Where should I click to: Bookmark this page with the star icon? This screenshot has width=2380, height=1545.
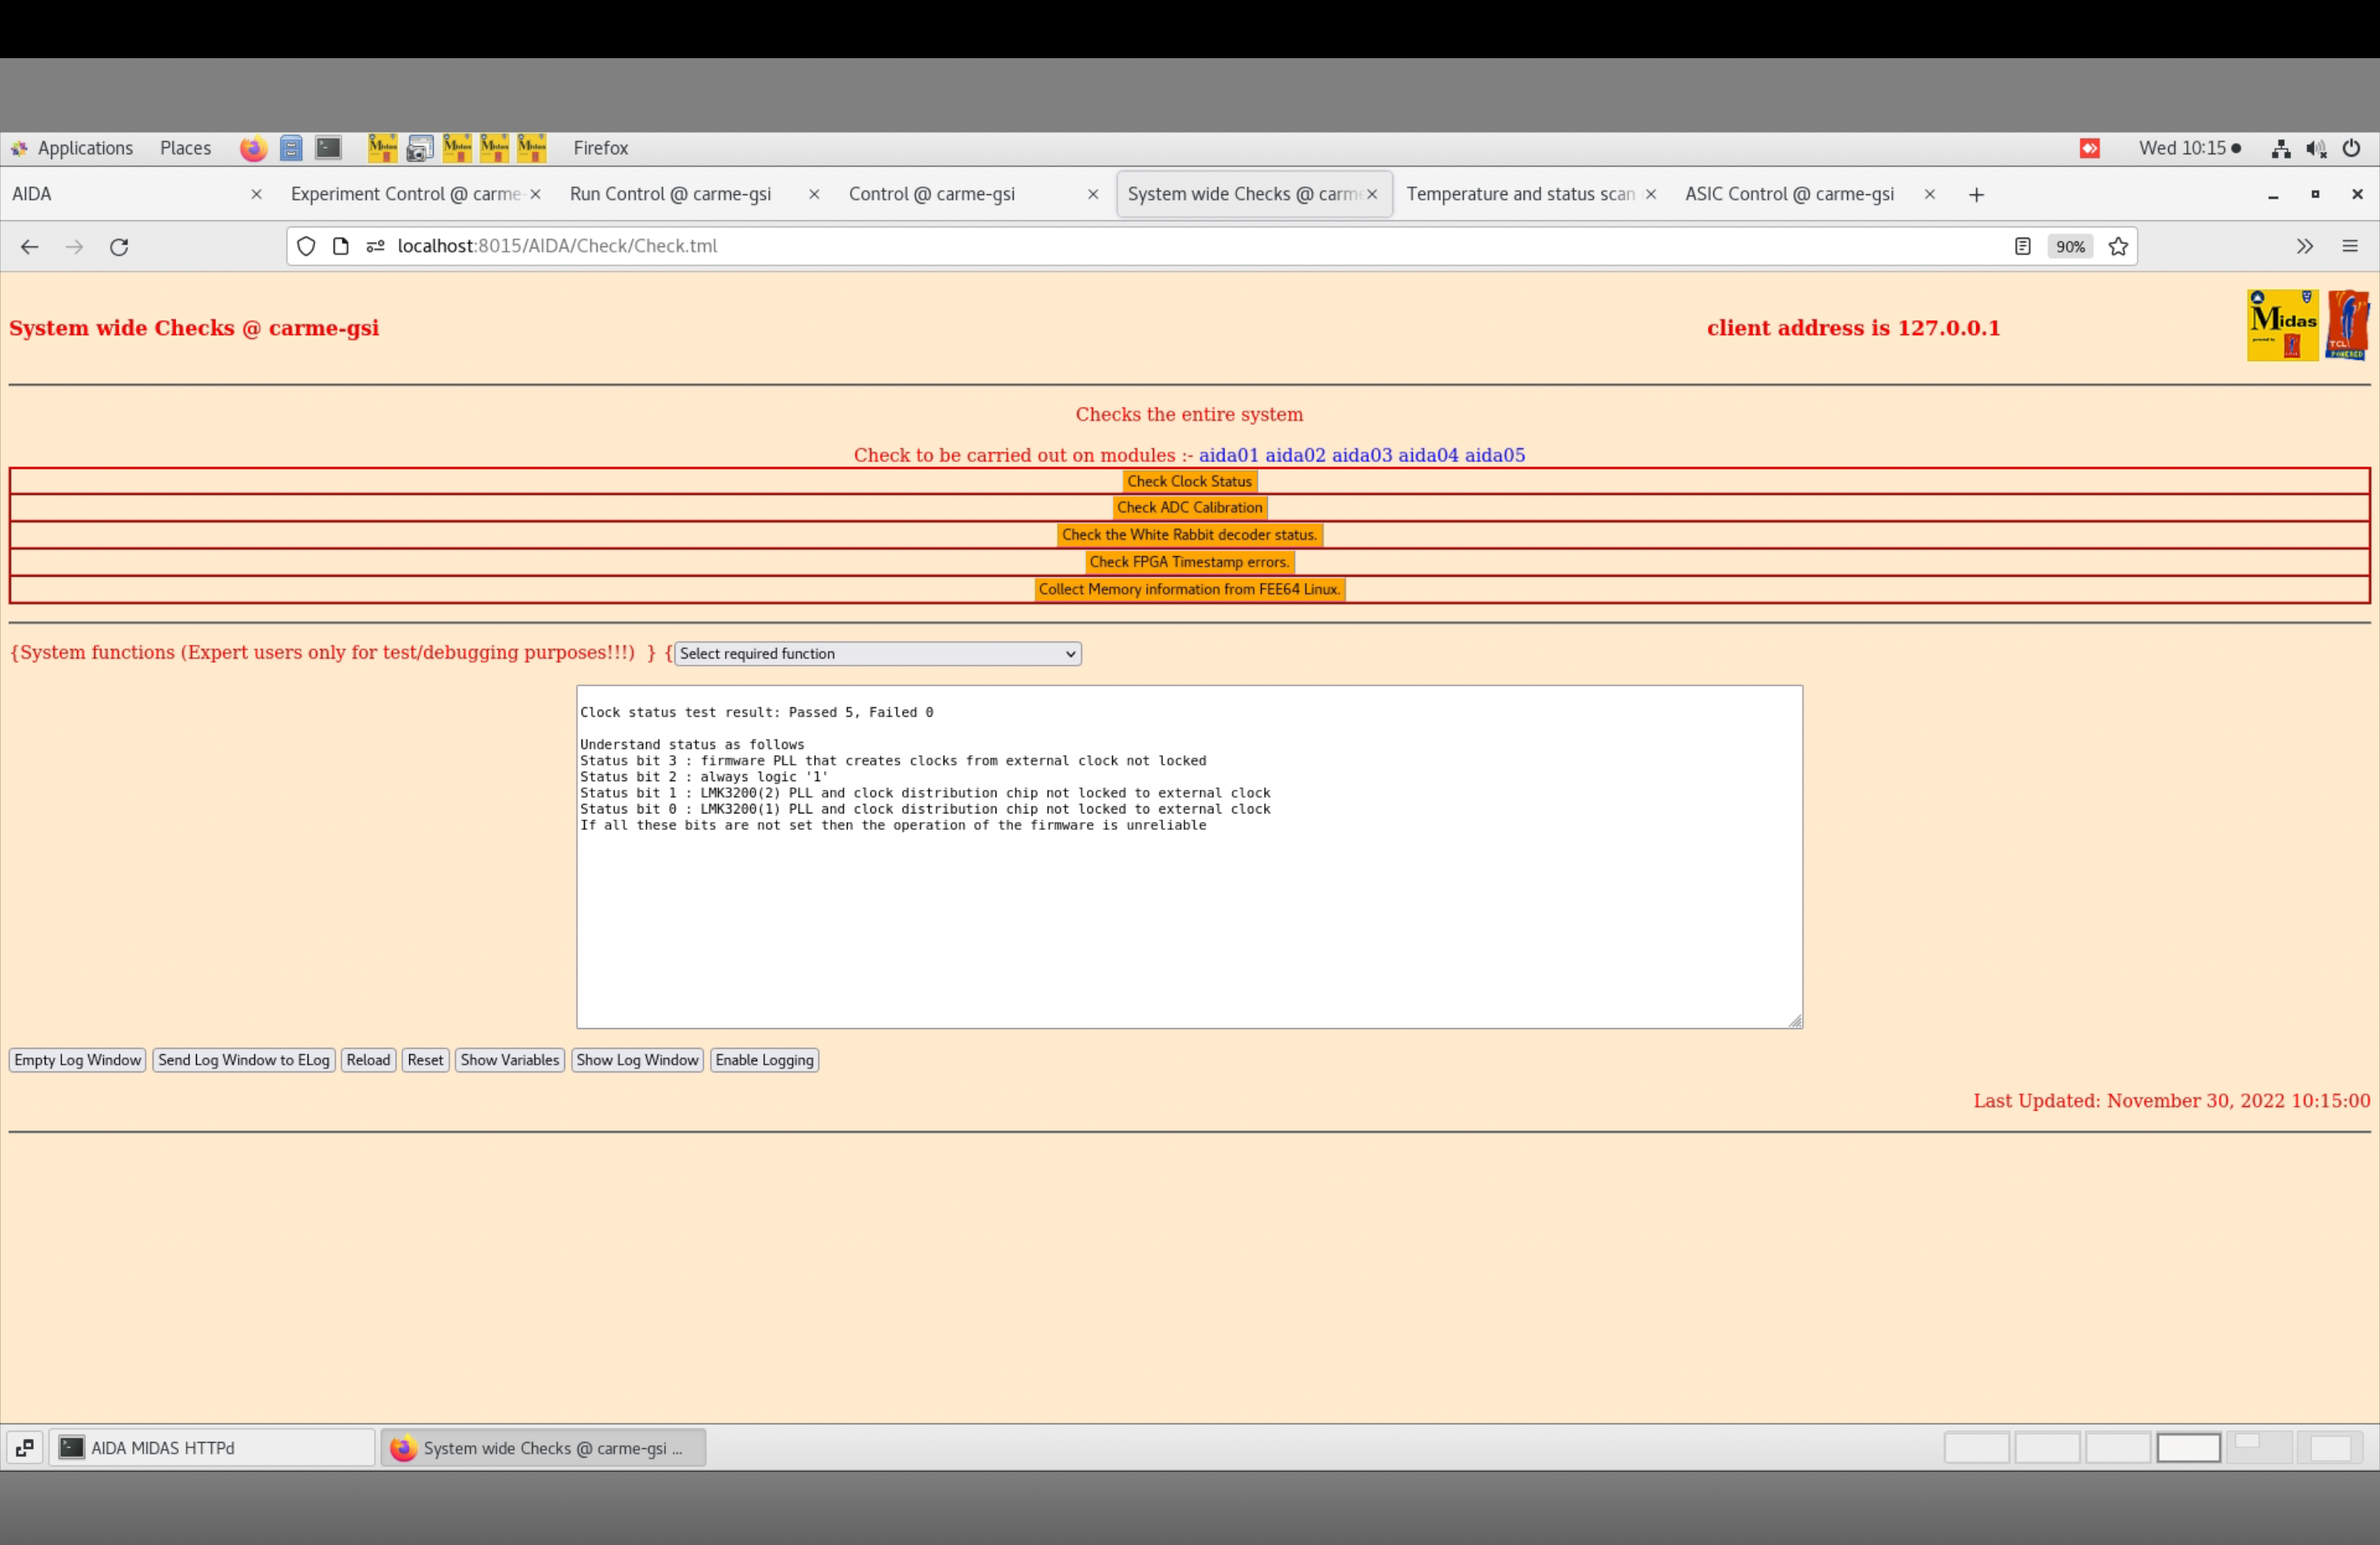2118,247
